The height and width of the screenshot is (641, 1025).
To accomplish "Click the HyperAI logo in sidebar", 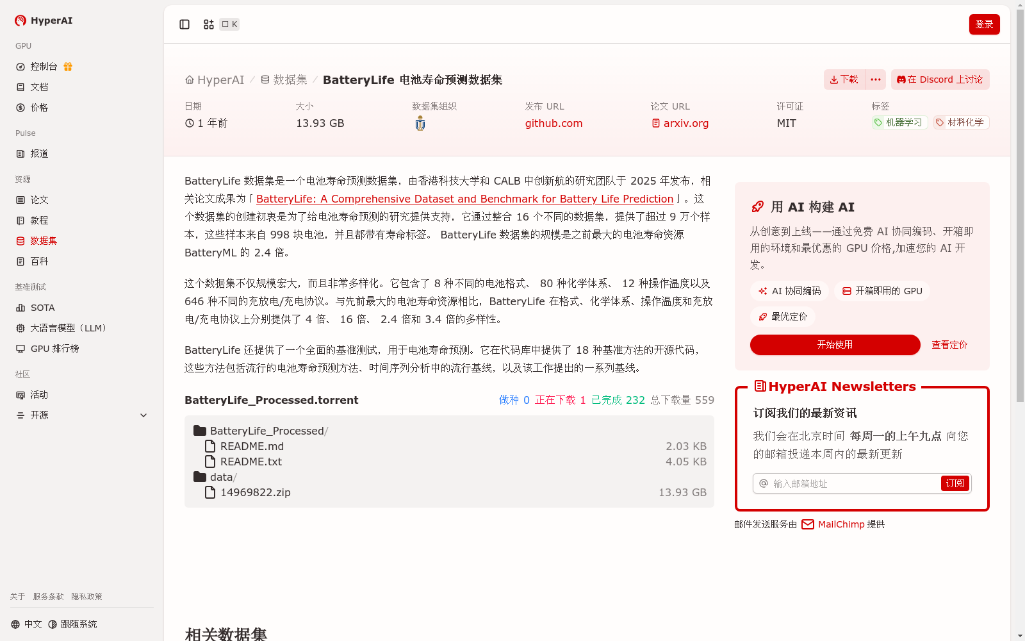I will [x=44, y=21].
